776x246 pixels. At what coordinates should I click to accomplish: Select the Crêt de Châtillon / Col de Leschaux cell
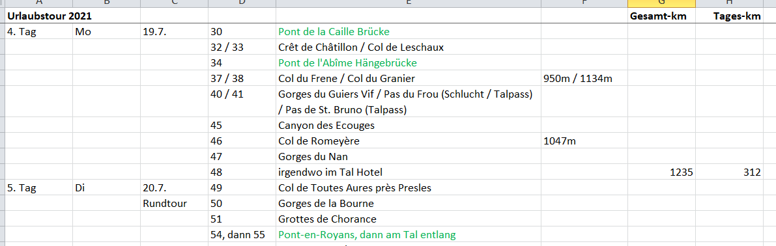(x=409, y=48)
